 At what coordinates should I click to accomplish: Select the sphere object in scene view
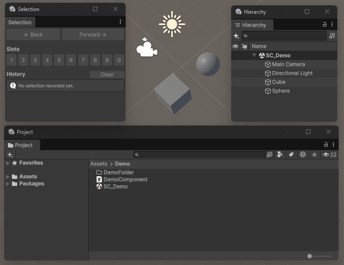[208, 64]
